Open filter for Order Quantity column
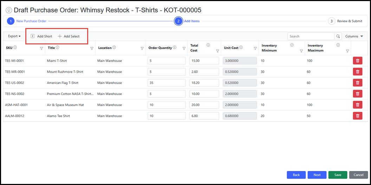 point(184,49)
